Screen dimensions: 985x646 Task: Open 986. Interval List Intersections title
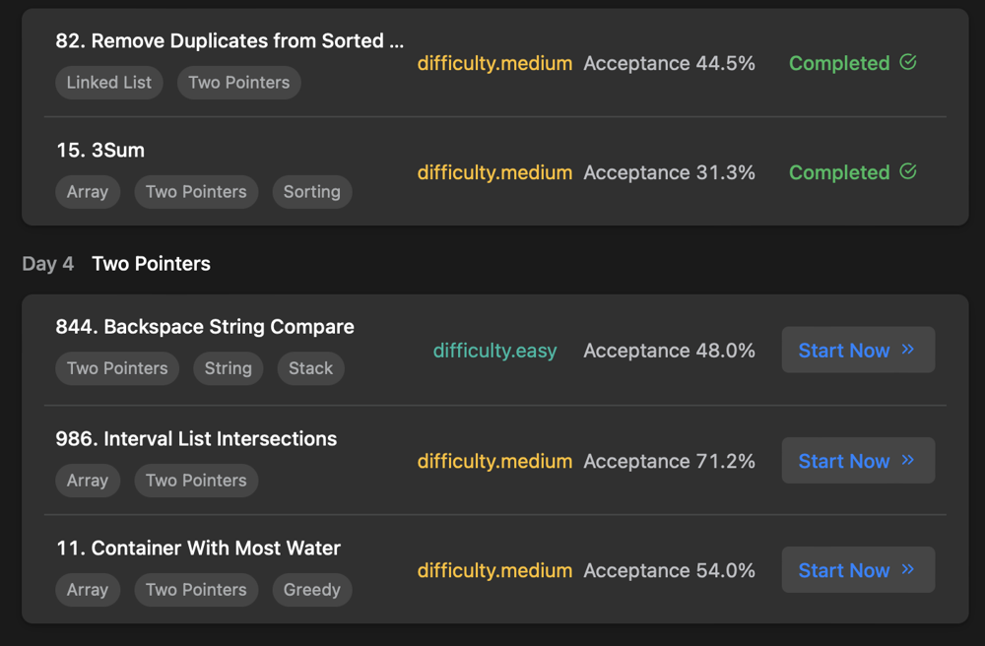(196, 439)
